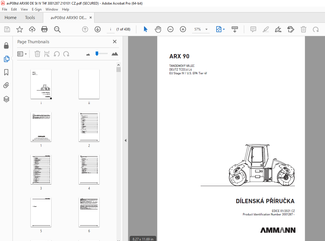The width and height of the screenshot is (325, 241).
Task: Open the Find text magnifier tool
Action: coord(57,29)
